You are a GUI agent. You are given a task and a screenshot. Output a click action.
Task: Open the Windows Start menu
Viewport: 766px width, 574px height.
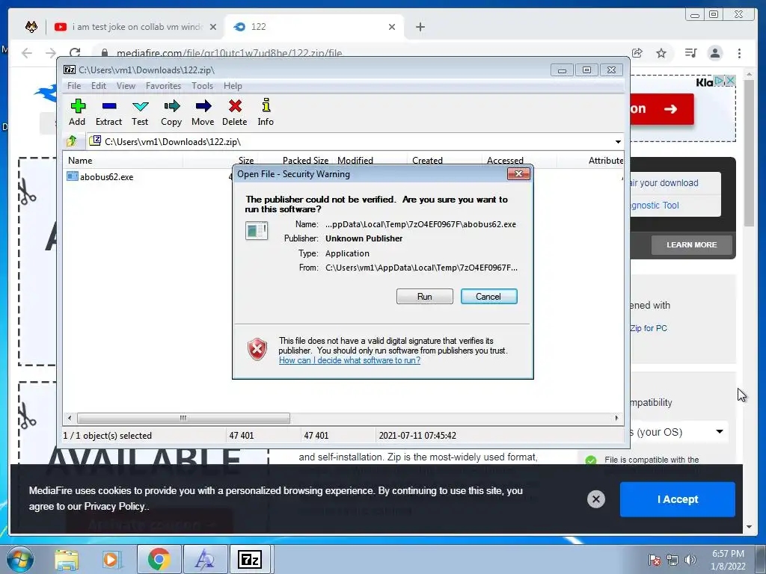(19, 559)
